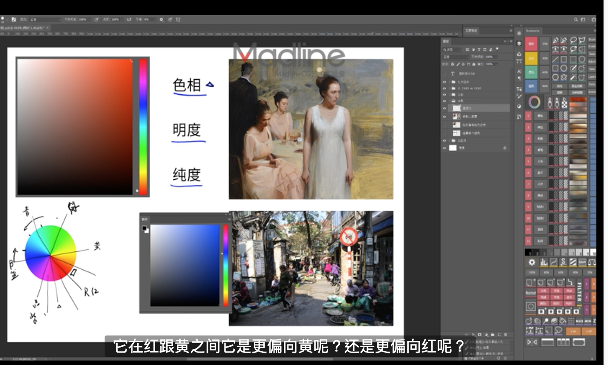Add a Levels adjustment via histogram icon
This screenshot has width=608, height=365.
click(544, 262)
